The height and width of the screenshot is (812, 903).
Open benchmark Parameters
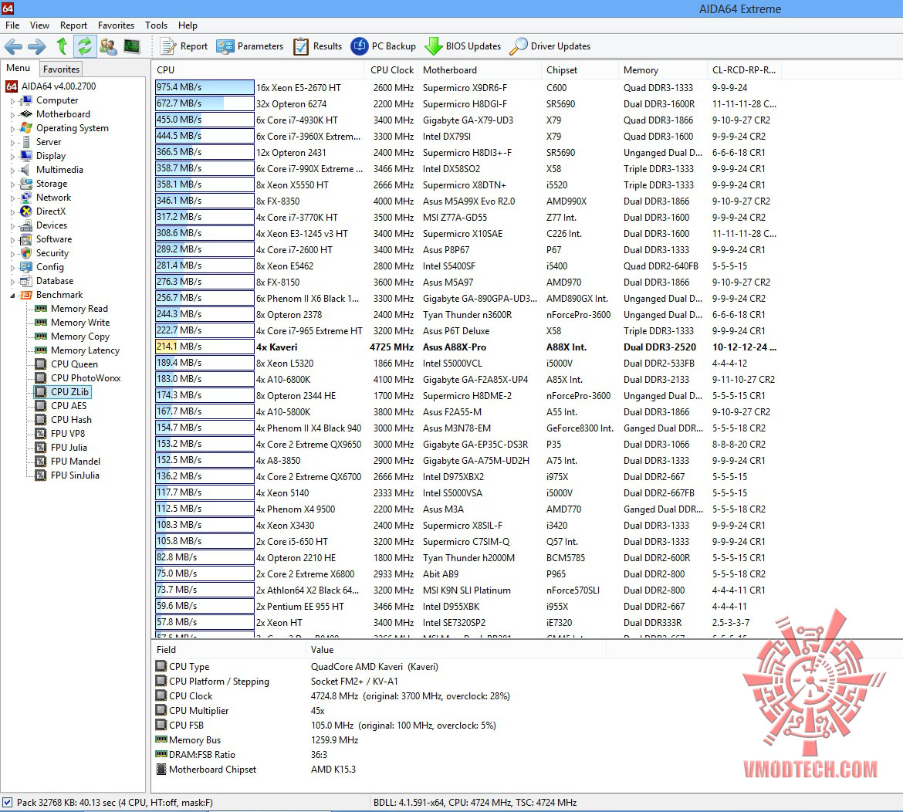pos(250,46)
